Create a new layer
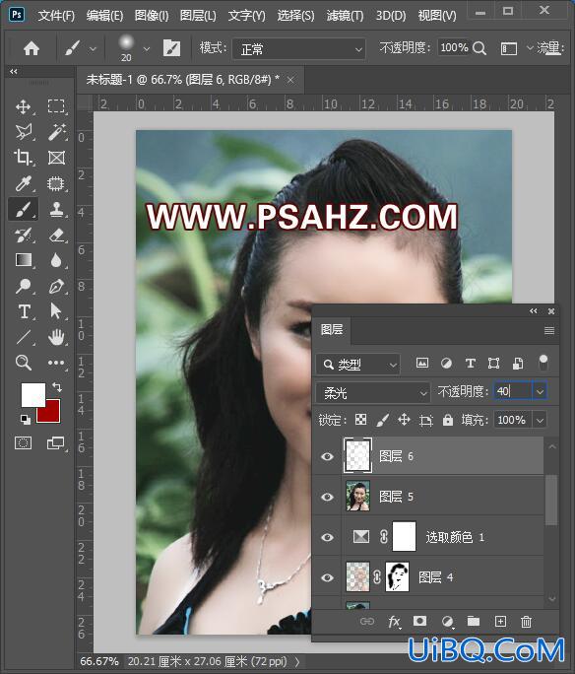 500,621
